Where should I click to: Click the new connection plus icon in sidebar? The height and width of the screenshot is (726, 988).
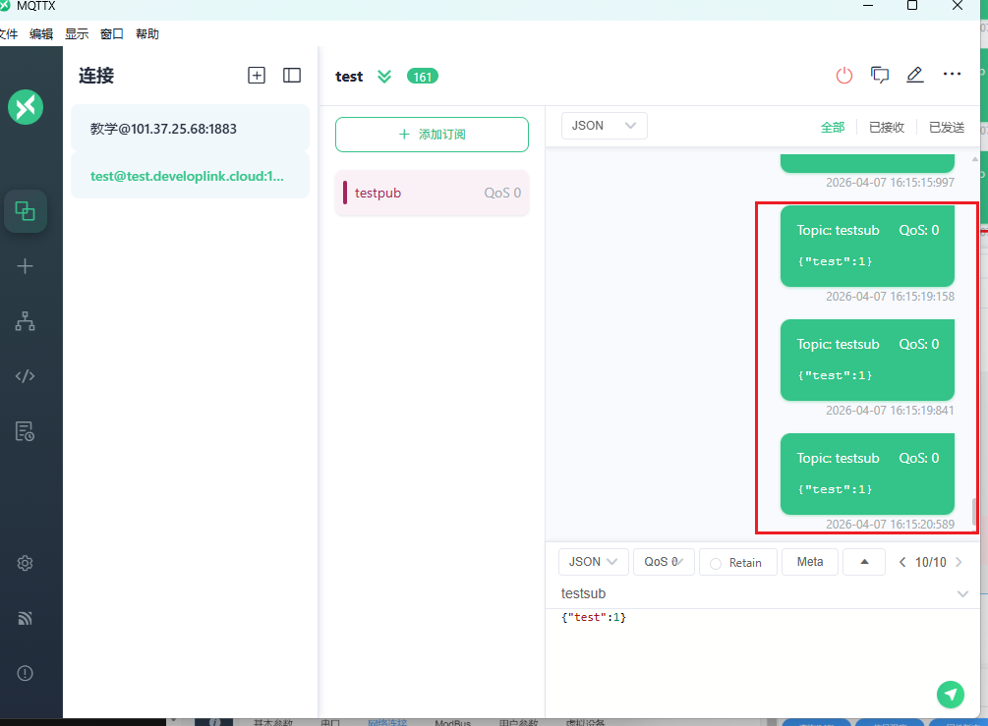click(x=26, y=266)
